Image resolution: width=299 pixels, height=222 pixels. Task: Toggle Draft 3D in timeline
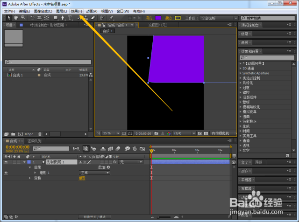(x=93, y=149)
